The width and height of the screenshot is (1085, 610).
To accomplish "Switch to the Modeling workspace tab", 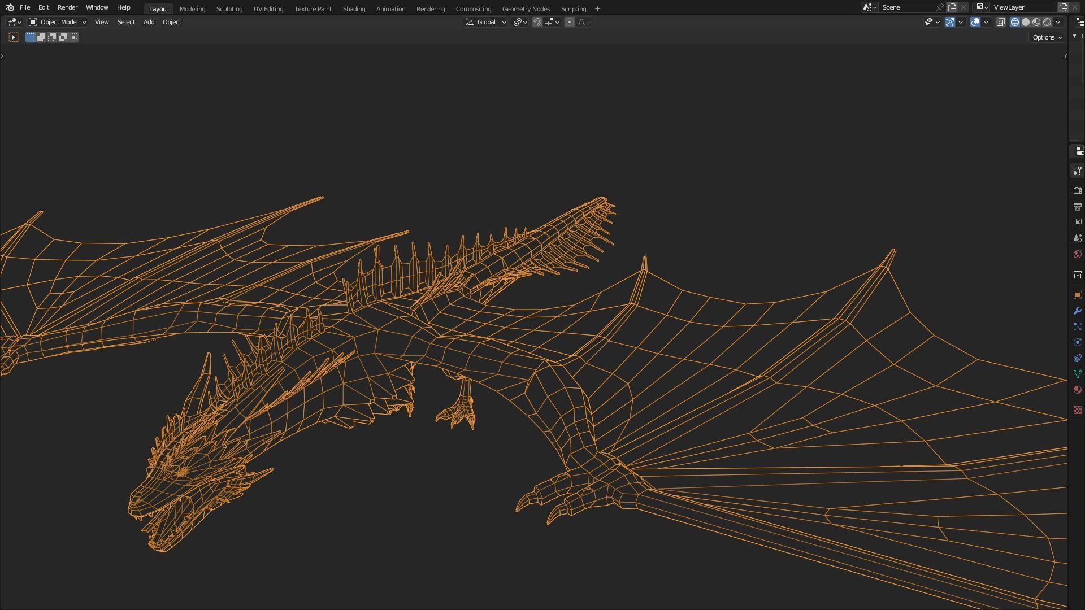I will tap(192, 9).
